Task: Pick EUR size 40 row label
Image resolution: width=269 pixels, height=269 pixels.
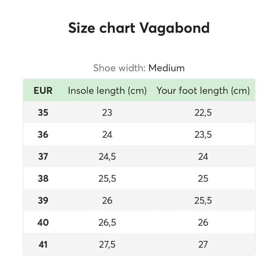Action: [43, 222]
